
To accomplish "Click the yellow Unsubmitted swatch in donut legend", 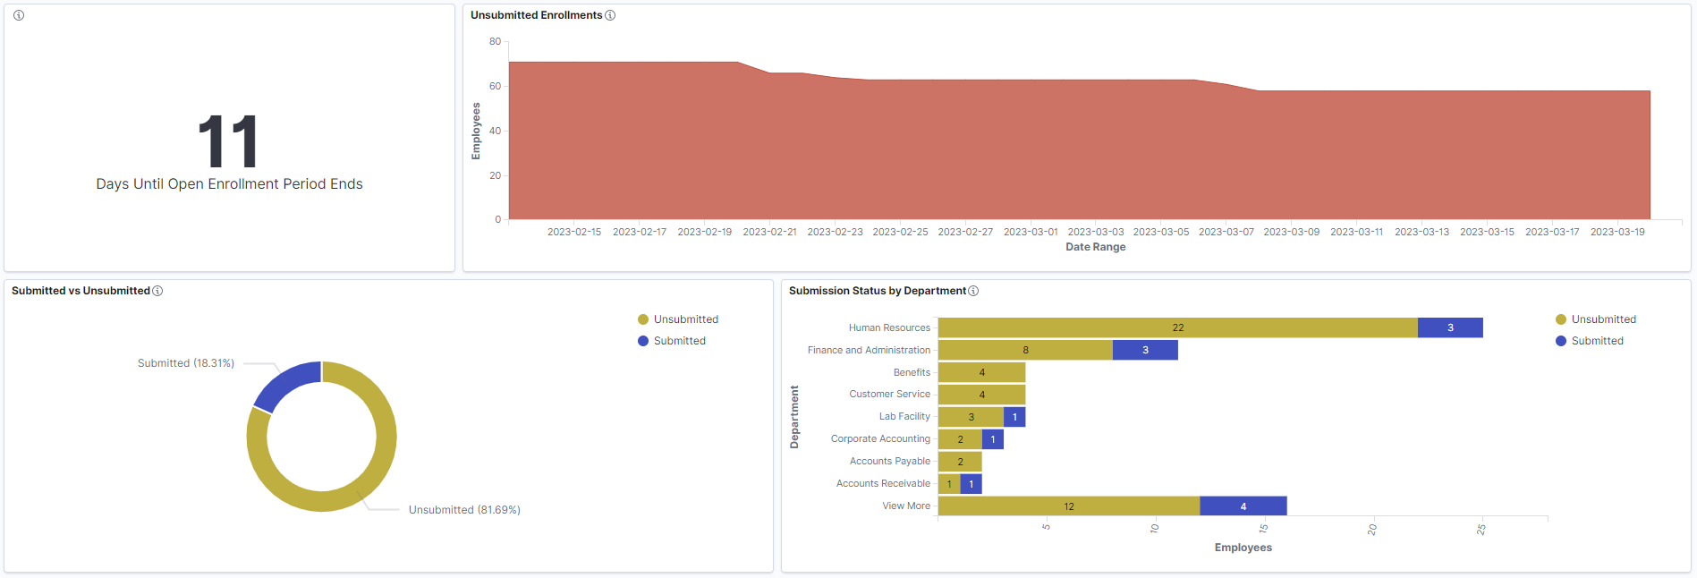I will (643, 319).
